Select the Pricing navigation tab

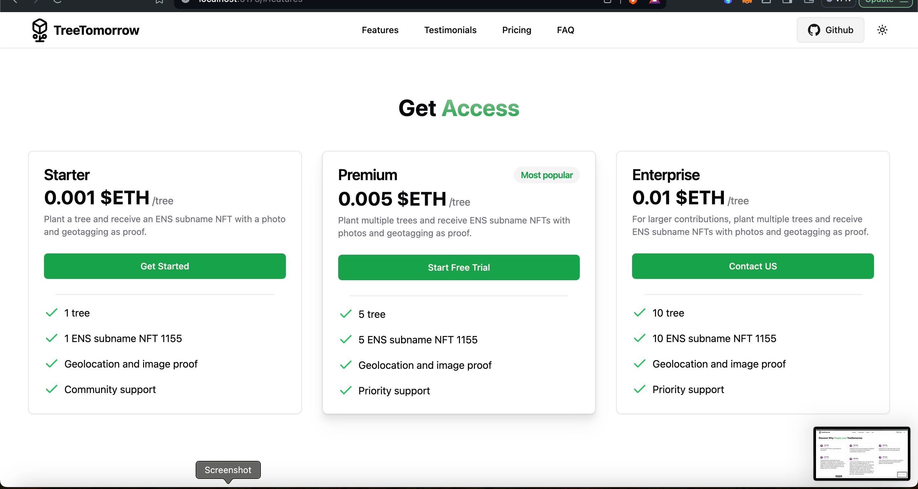coord(517,30)
